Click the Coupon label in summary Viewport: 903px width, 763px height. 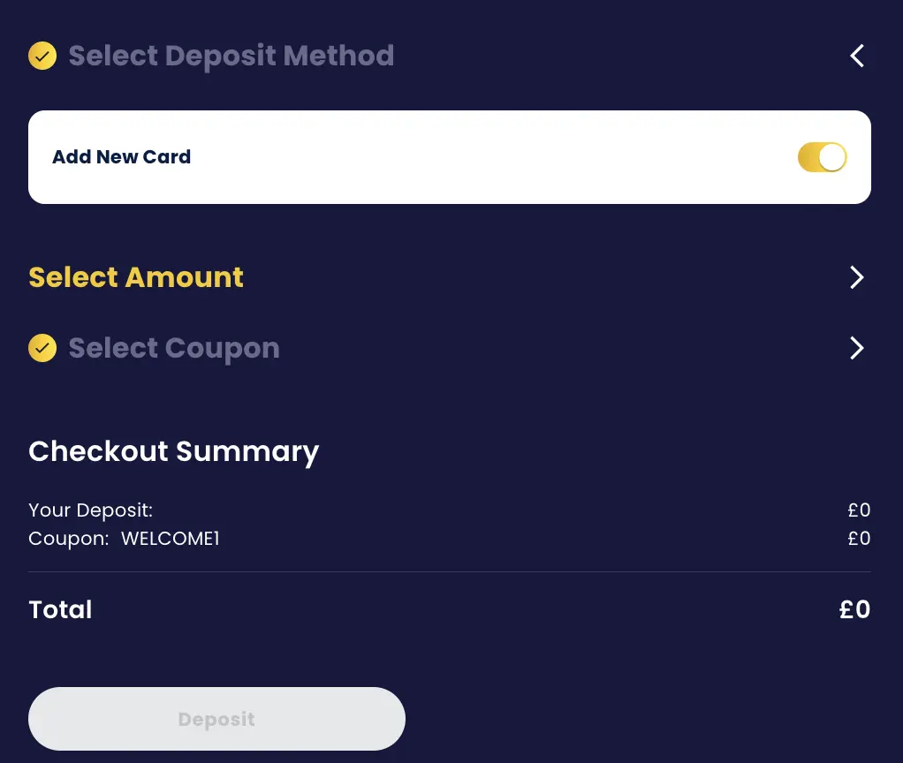tap(68, 539)
